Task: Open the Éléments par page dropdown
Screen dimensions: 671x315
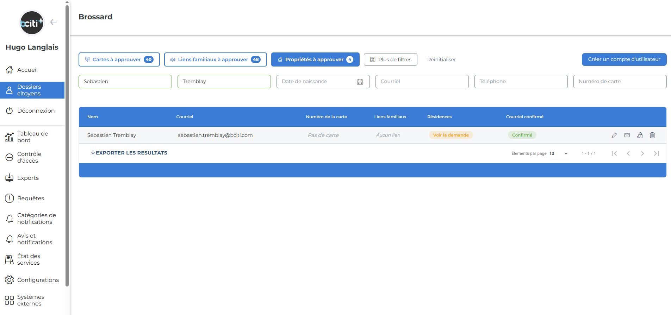Action: click(x=559, y=153)
